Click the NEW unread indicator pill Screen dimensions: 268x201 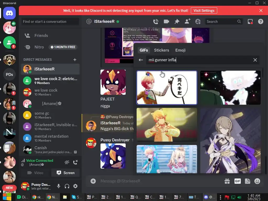pyautogui.click(x=9, y=188)
